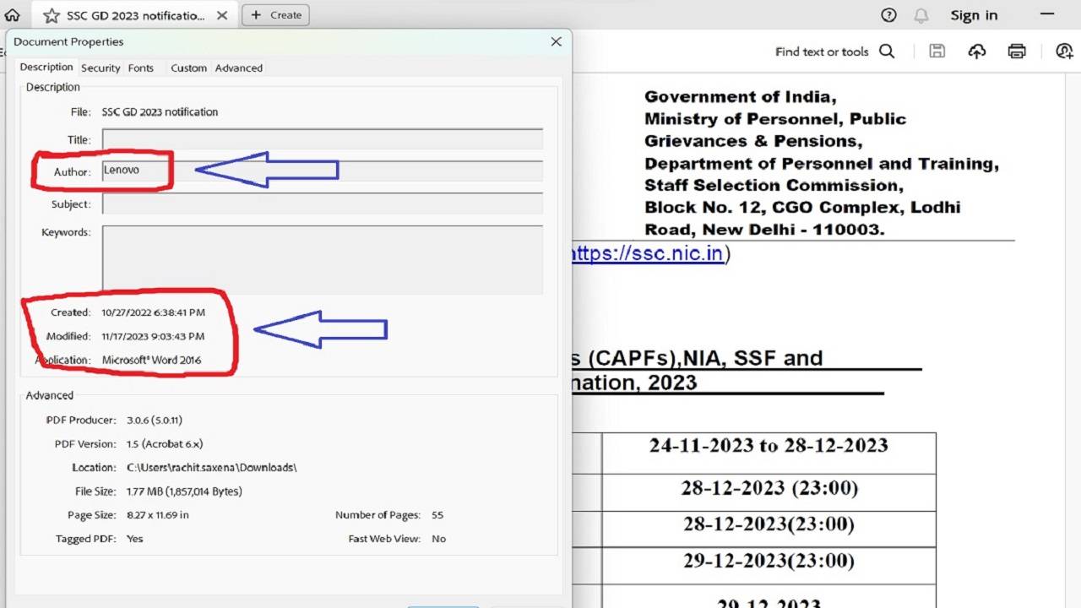The height and width of the screenshot is (608, 1081).
Task: Close the SSC GD 2023 notification tab
Action: click(x=221, y=15)
